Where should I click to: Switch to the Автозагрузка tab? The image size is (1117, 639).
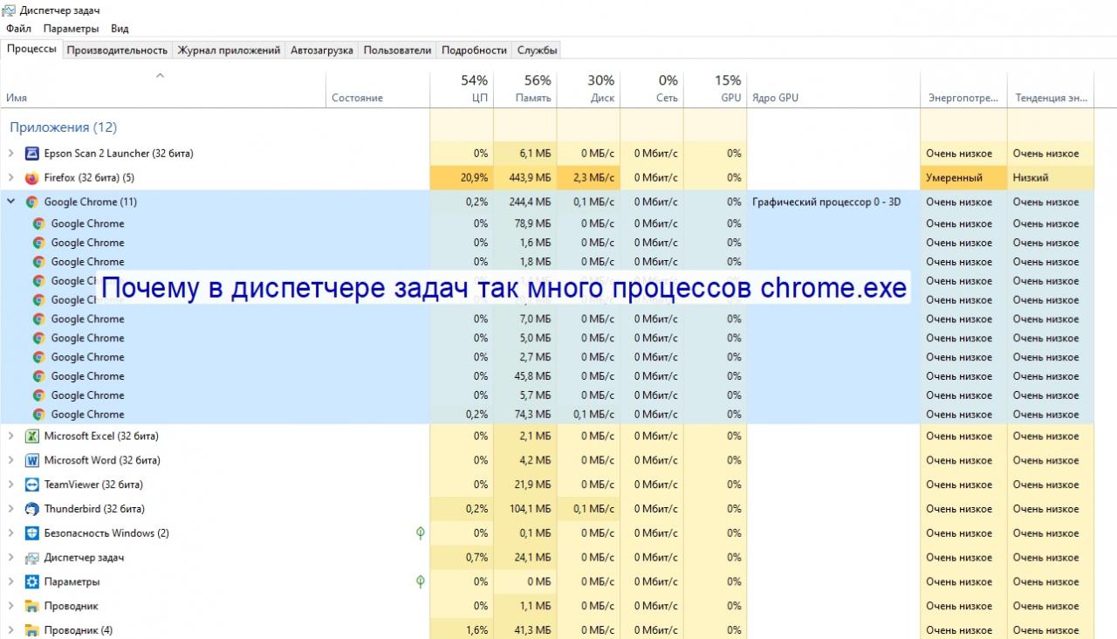pos(322,51)
